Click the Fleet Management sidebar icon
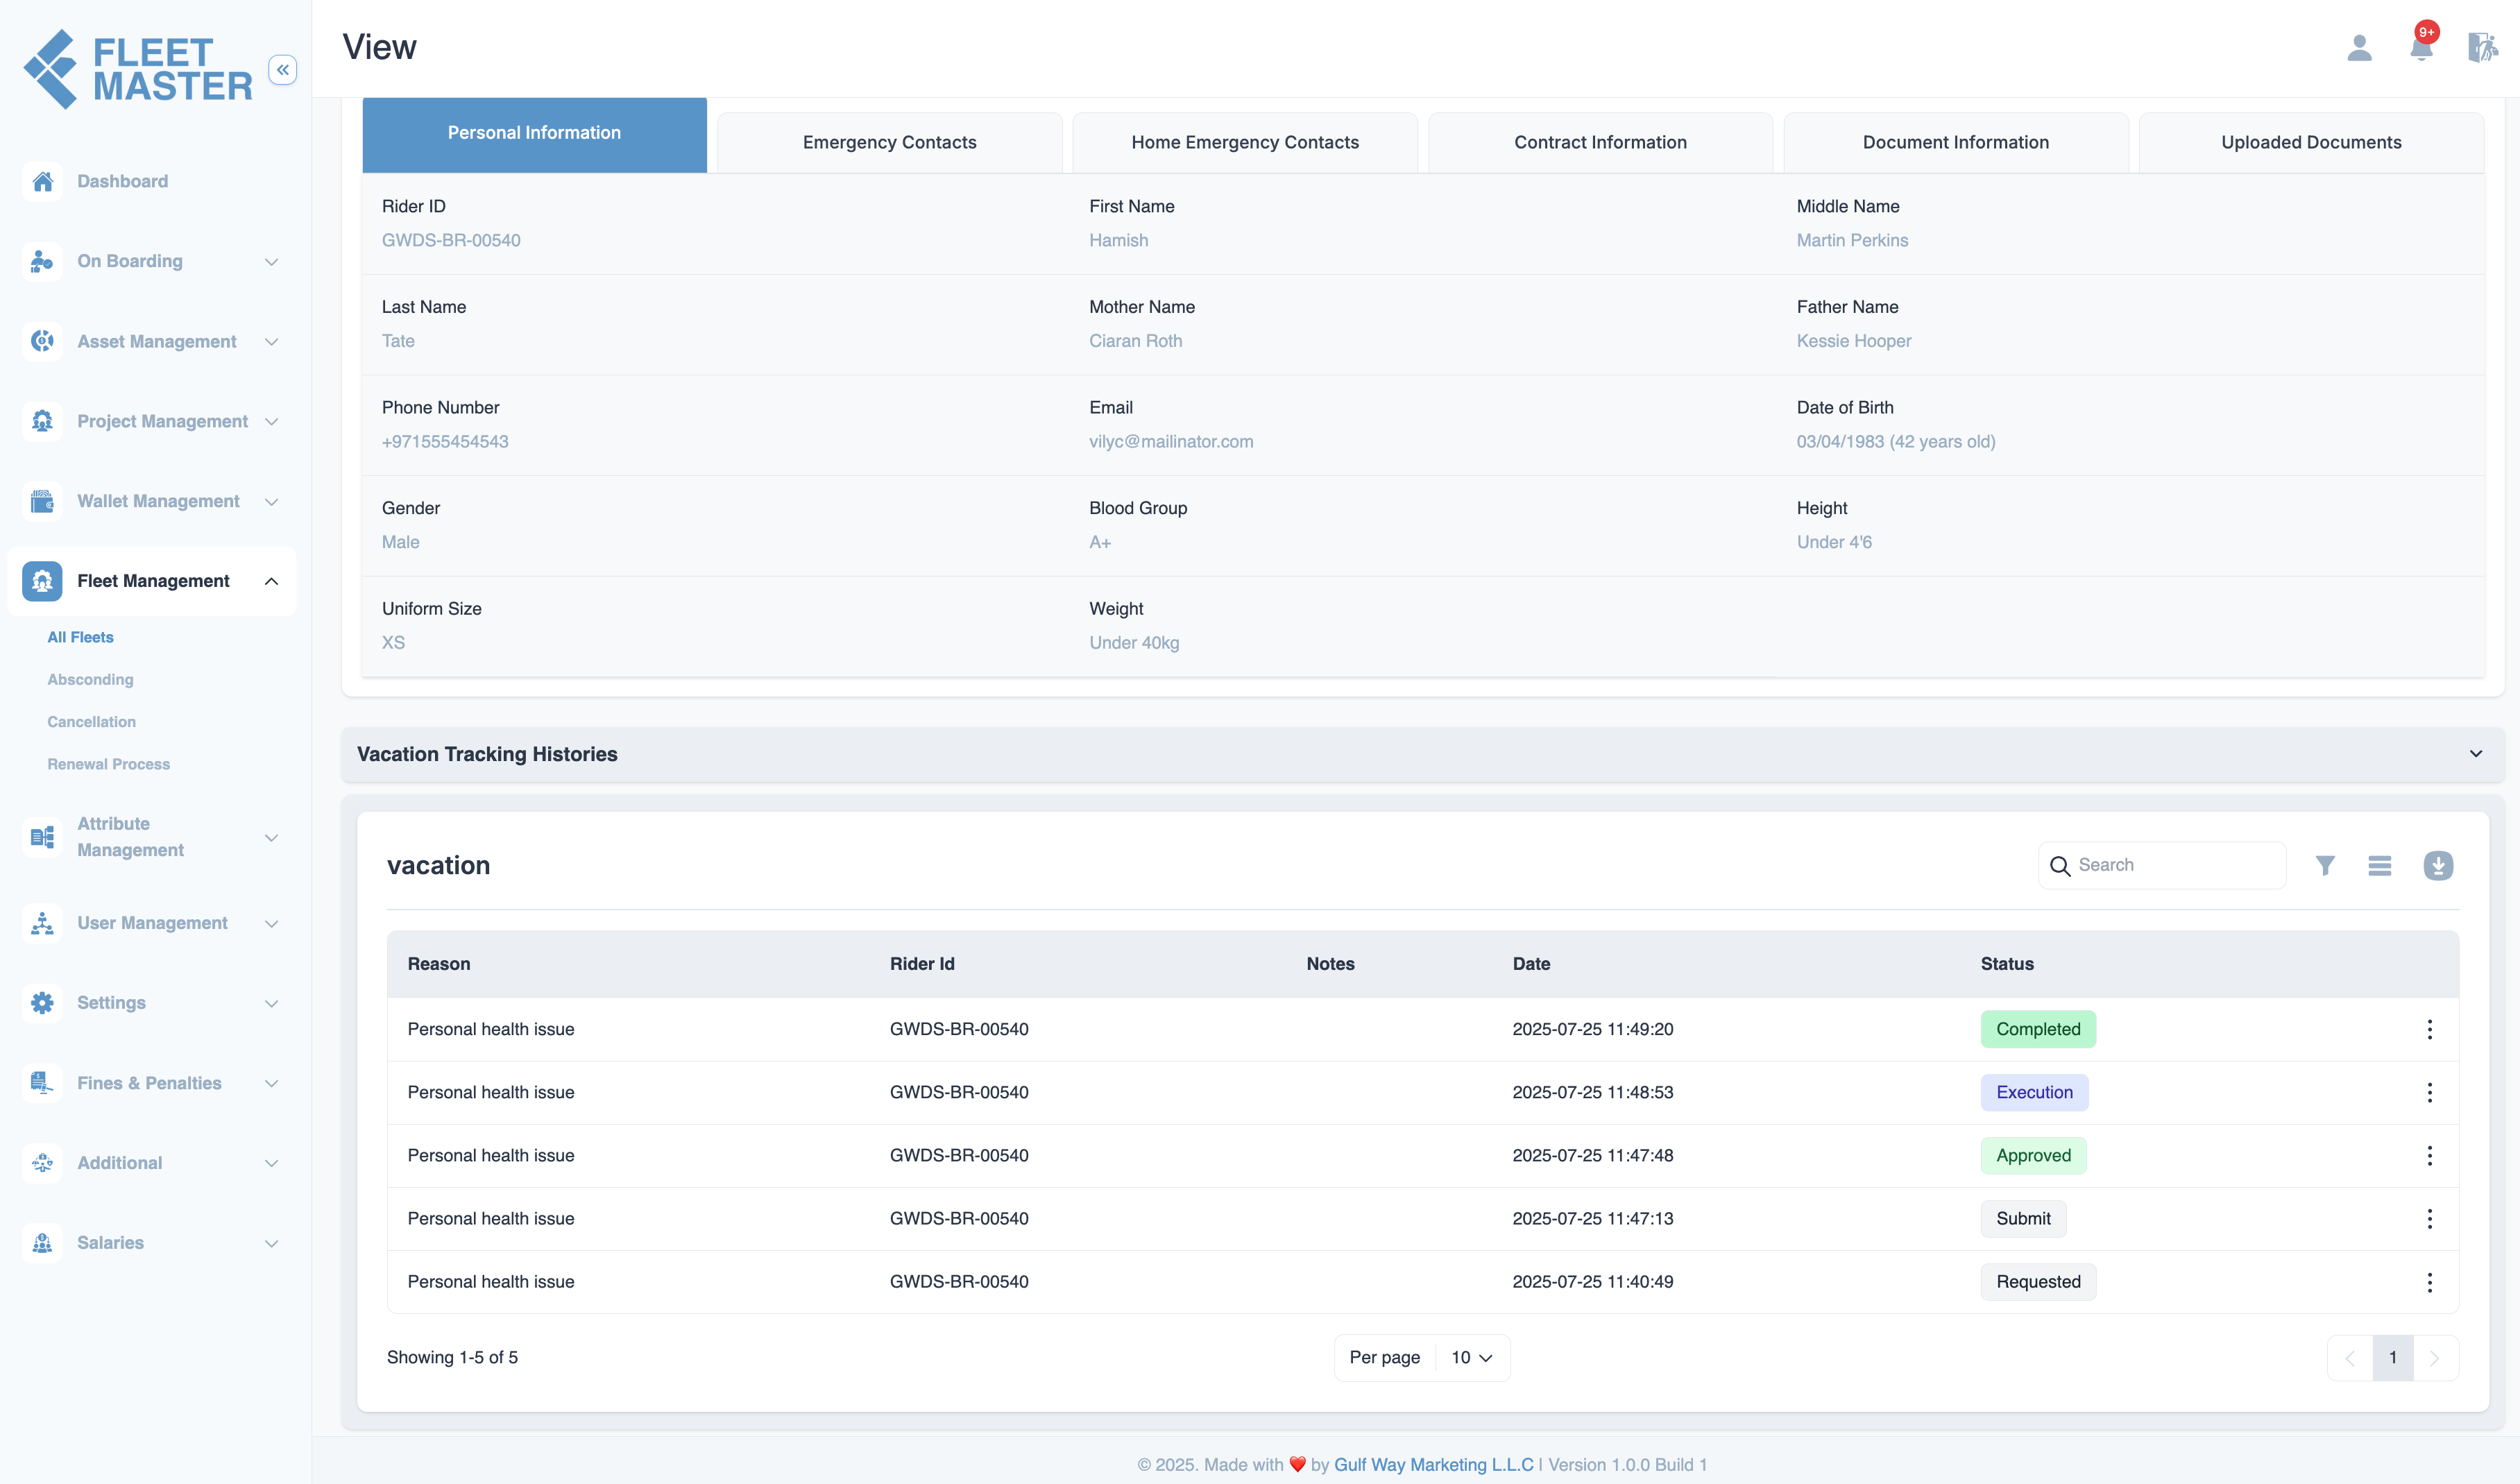This screenshot has width=2520, height=1484. pyautogui.click(x=42, y=581)
